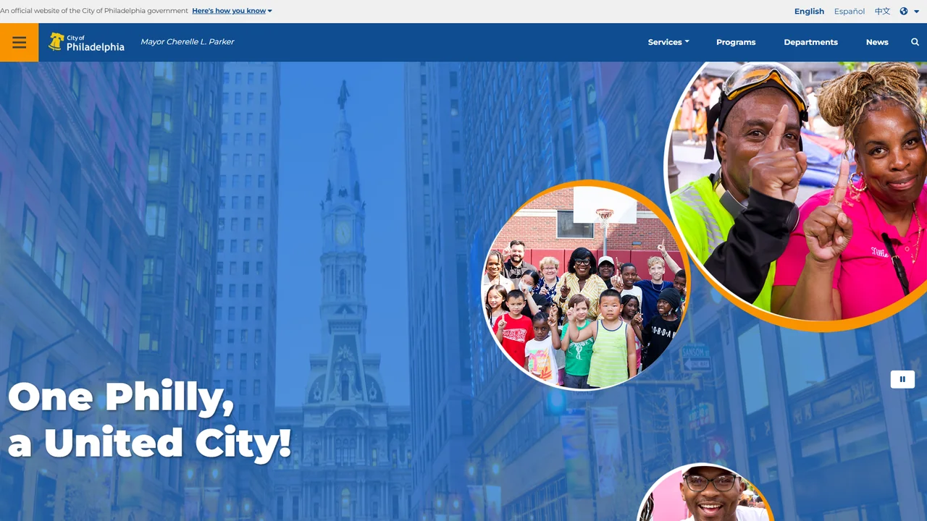The image size is (927, 521).
Task: Select English language option
Action: [x=809, y=11]
